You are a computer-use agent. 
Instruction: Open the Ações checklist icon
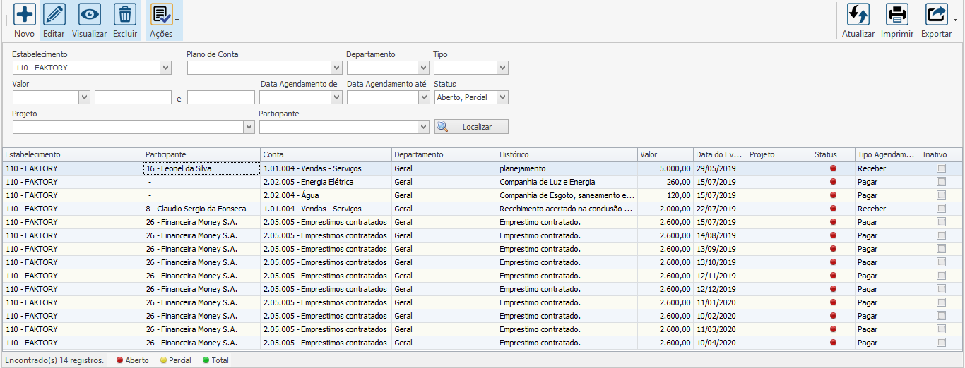[x=161, y=15]
